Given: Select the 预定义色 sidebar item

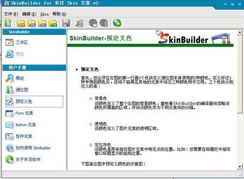Looking at the screenshot, I should click(x=34, y=102).
